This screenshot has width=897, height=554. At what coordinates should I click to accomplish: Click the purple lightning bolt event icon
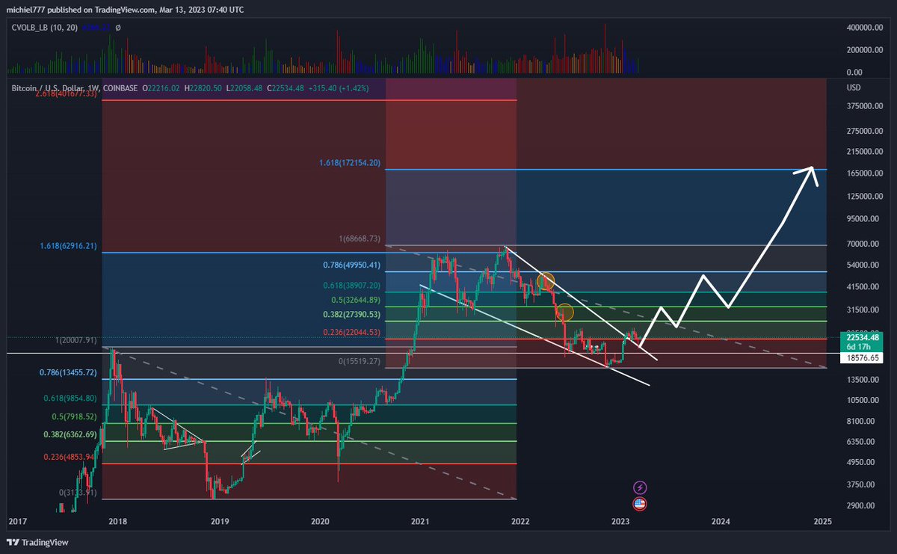pyautogui.click(x=640, y=487)
